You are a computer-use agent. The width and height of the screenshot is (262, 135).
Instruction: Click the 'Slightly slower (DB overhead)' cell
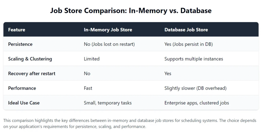(195, 88)
